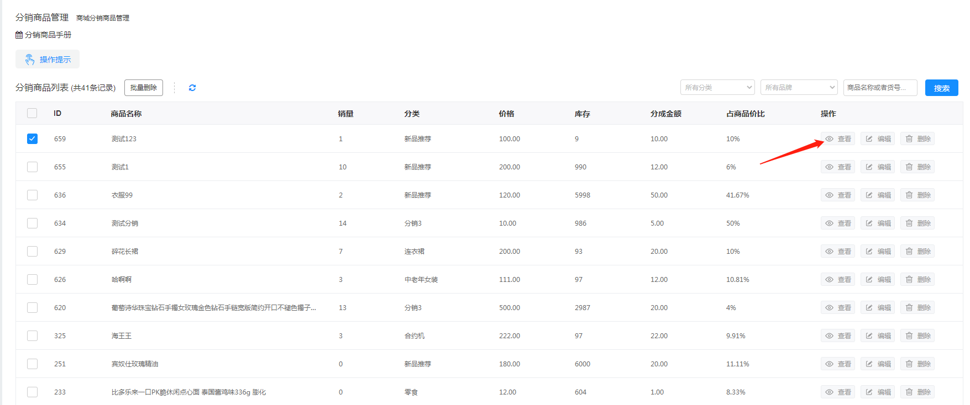Image resolution: width=970 pixels, height=405 pixels.
Task: Delete product with ID 233
Action: [x=917, y=392]
